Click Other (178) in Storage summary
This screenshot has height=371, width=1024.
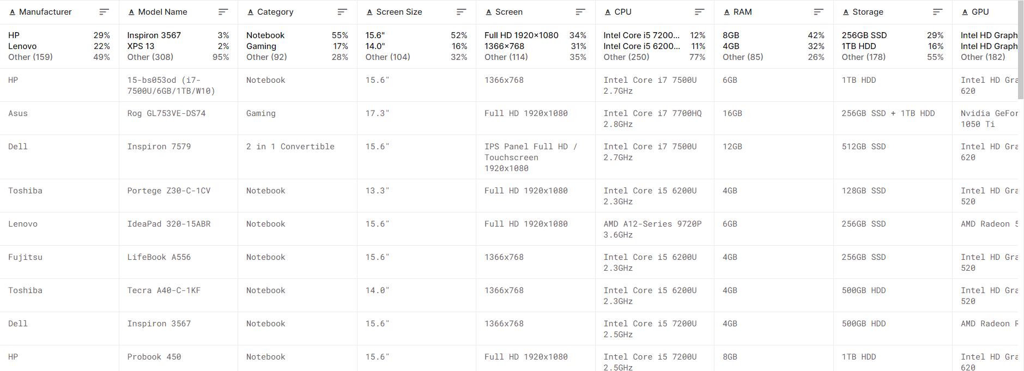click(893, 57)
